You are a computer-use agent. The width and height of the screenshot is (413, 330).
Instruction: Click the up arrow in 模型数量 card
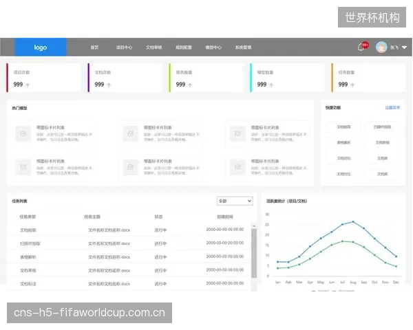click(271, 85)
